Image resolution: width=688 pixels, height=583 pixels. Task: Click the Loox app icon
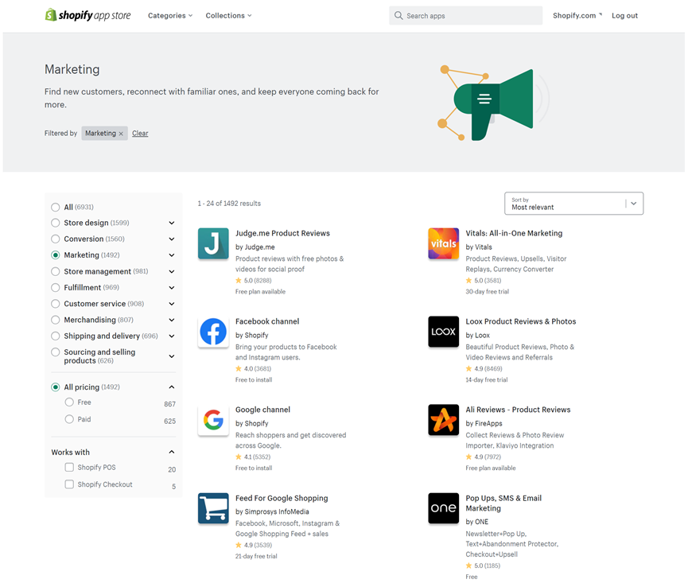pyautogui.click(x=444, y=332)
